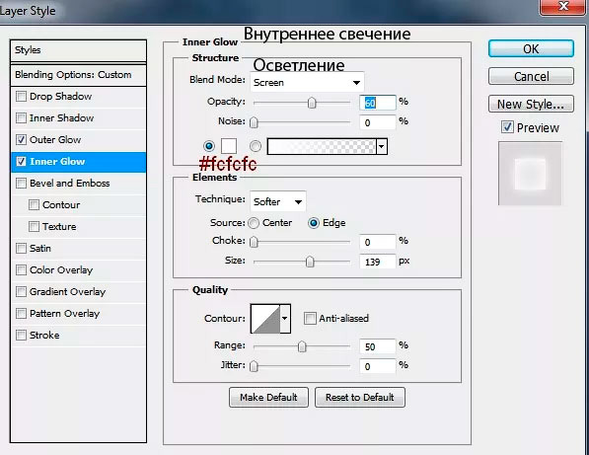Screen dimensions: 589x455
Task: Click the Jitter slider handle
Action: (254, 366)
